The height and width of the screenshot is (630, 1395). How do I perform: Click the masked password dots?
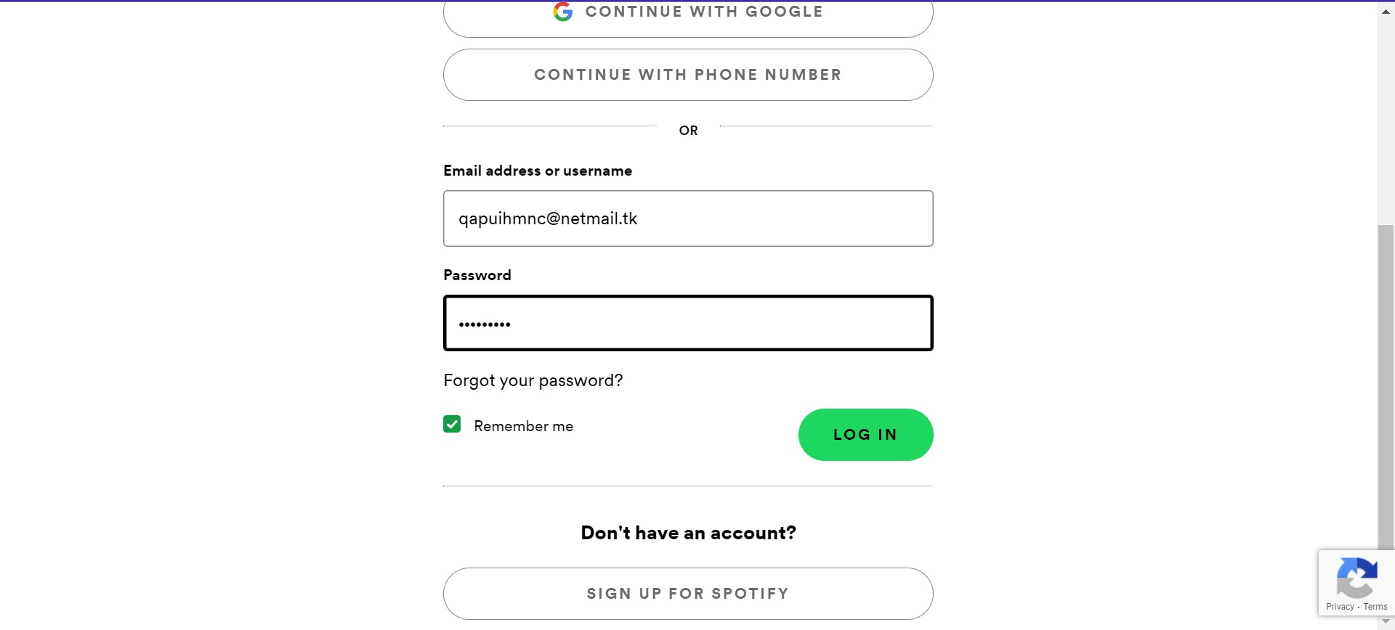(x=485, y=324)
